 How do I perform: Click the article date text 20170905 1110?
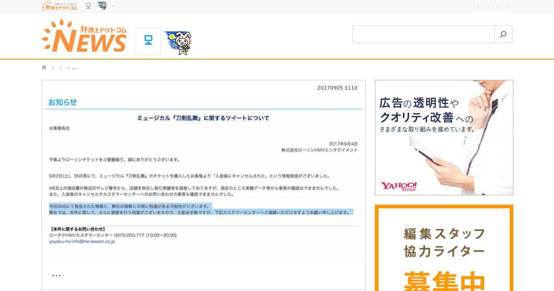337,88
